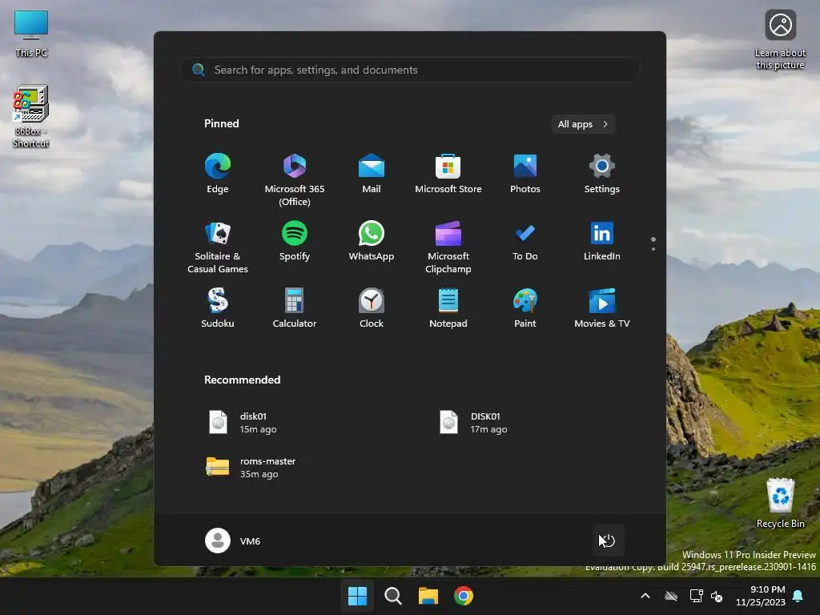Open the VM6 user account menu
The image size is (820, 615).
pyautogui.click(x=233, y=541)
